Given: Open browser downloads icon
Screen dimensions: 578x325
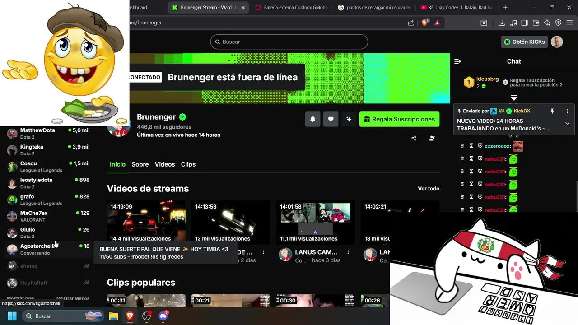Looking at the screenshot, I should tap(502, 23).
